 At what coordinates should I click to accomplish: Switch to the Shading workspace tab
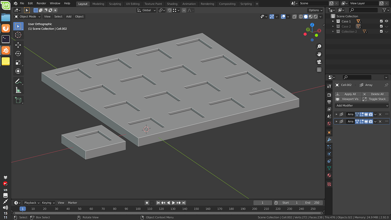(x=172, y=4)
